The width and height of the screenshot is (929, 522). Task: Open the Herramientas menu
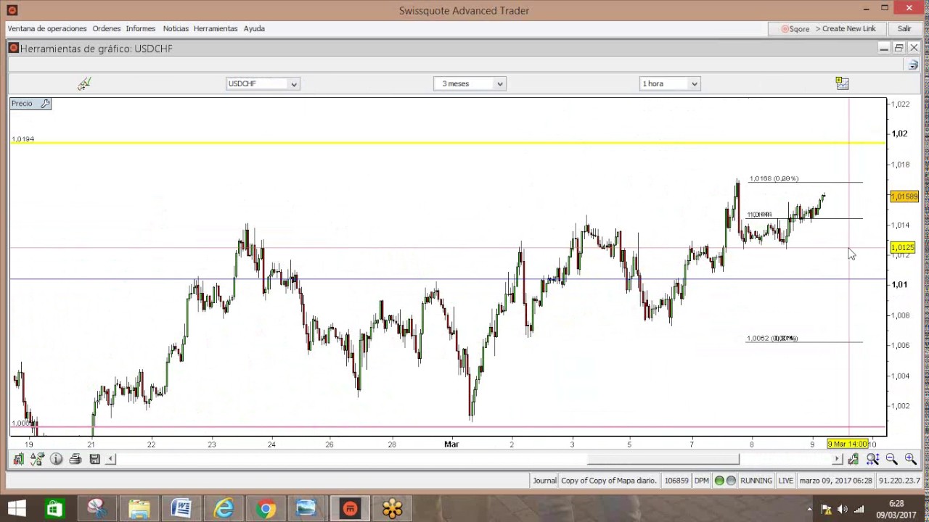click(216, 28)
